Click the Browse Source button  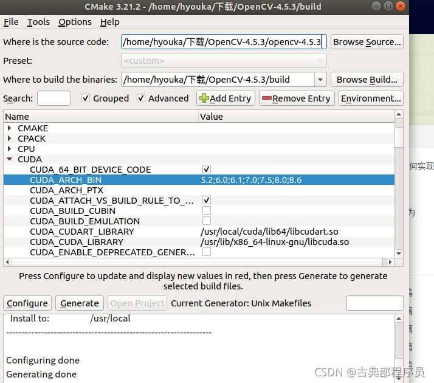(367, 42)
